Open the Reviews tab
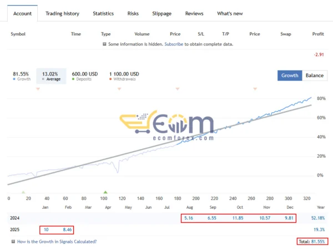Viewport: 333px width, 250px height. [x=194, y=13]
